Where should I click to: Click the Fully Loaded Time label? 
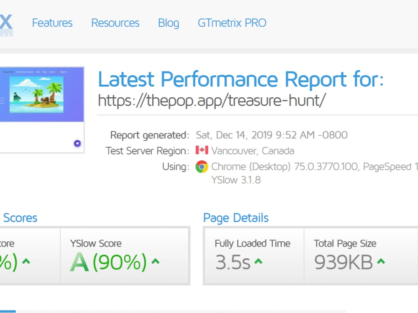252,244
